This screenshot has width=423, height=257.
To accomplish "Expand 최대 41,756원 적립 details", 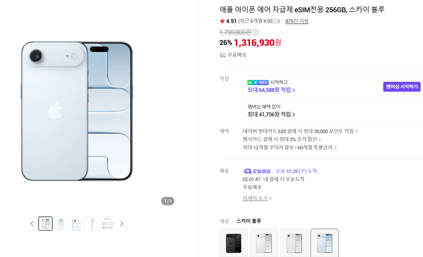I will pos(271,115).
